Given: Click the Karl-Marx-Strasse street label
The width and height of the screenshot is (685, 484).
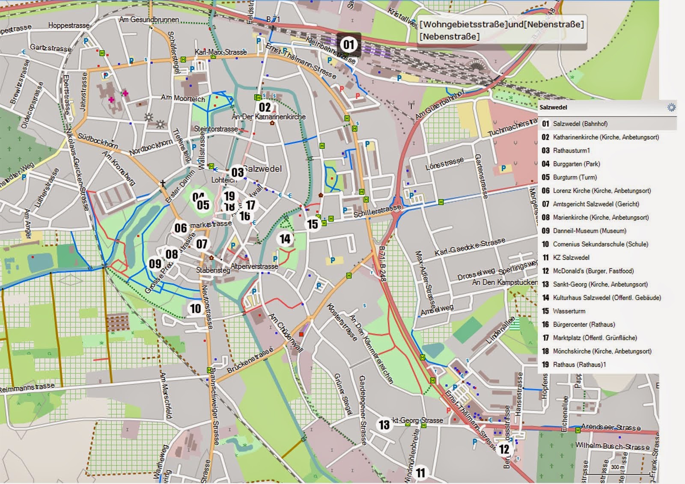Looking at the screenshot, I should tap(221, 52).
